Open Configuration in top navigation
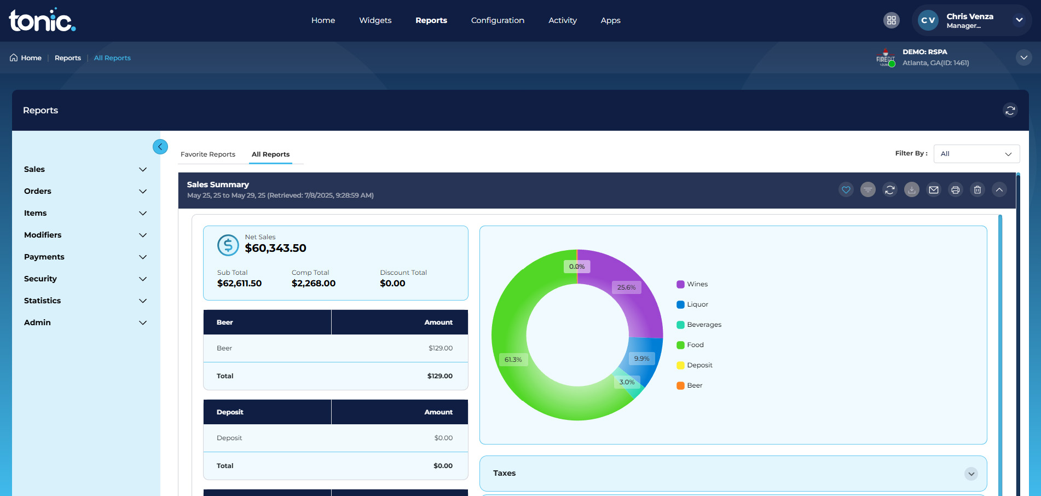The height and width of the screenshot is (496, 1041). point(498,20)
